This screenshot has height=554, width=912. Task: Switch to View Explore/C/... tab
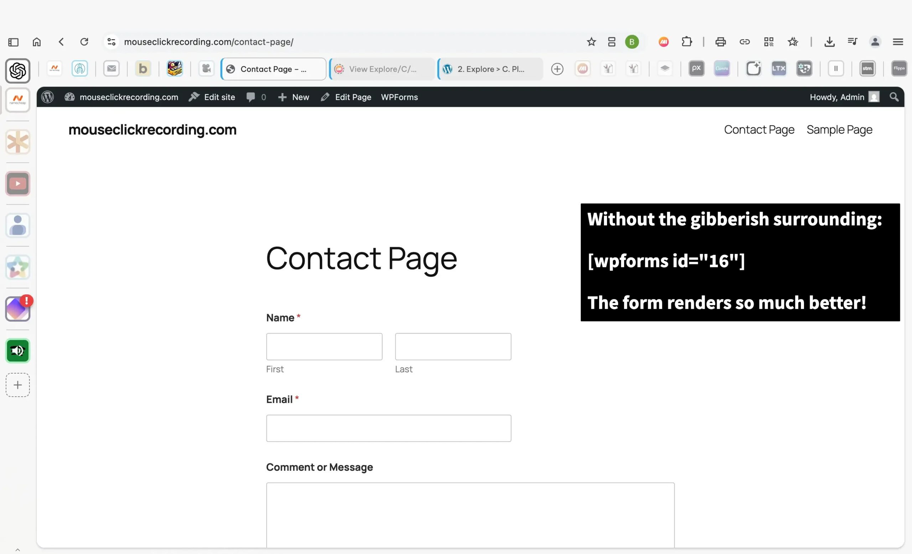tap(382, 69)
